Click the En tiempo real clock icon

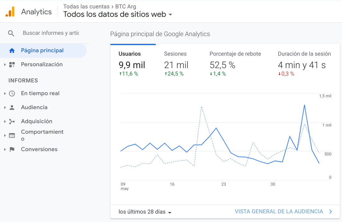point(12,94)
